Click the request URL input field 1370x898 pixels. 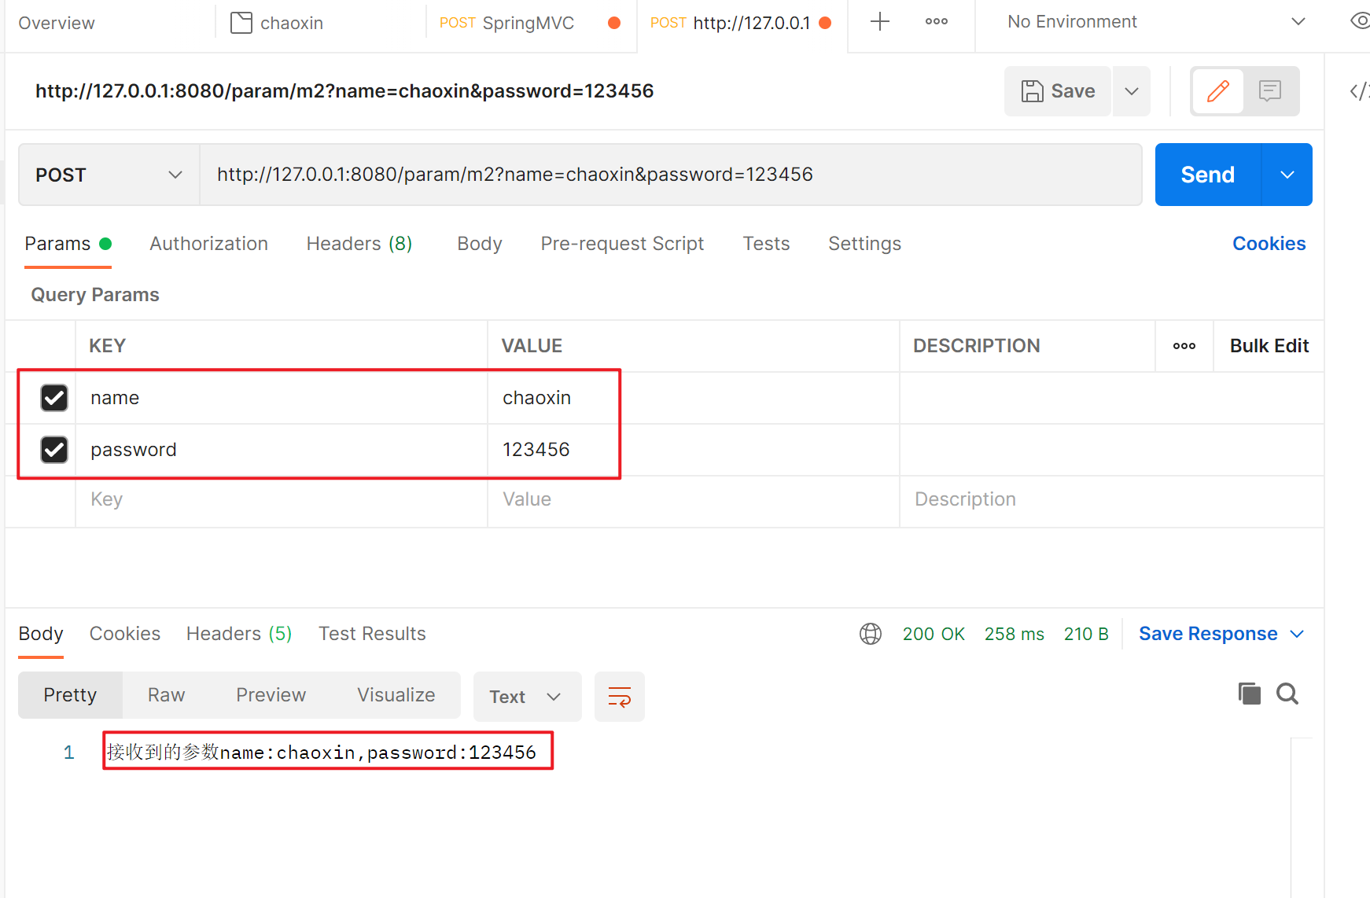[x=670, y=175]
